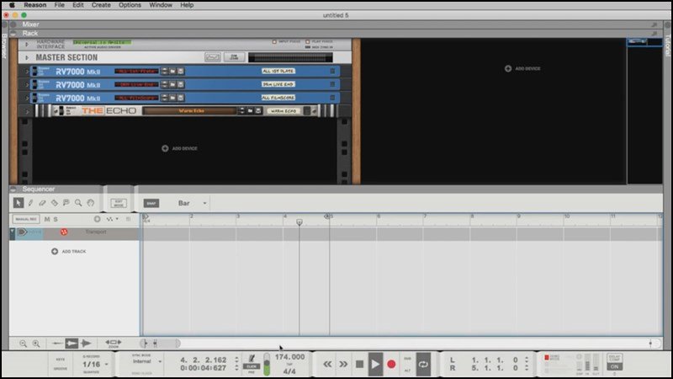673x379 pixels.
Task: Select the Mute tool
Action: pyautogui.click(x=66, y=203)
